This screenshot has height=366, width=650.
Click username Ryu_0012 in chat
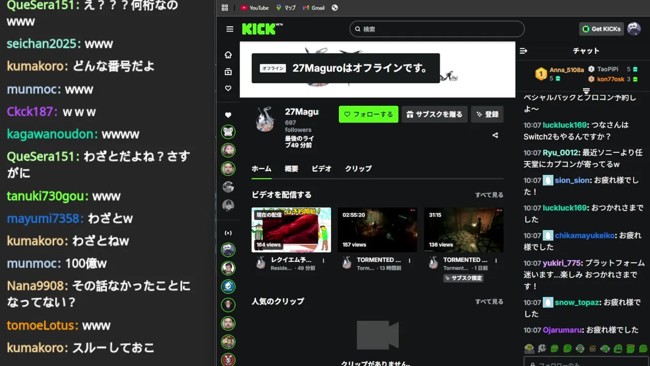pos(561,152)
